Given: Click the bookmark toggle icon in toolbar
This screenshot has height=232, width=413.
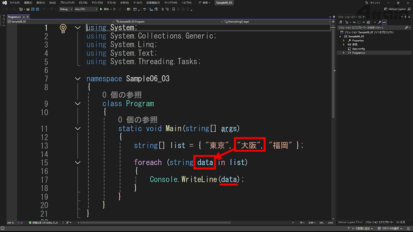Looking at the screenshot, I should [x=173, y=9].
